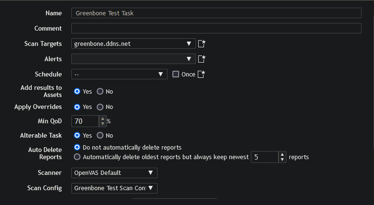Tick the Once schedule checkbox
This screenshot has height=205, width=374.
(x=176, y=74)
